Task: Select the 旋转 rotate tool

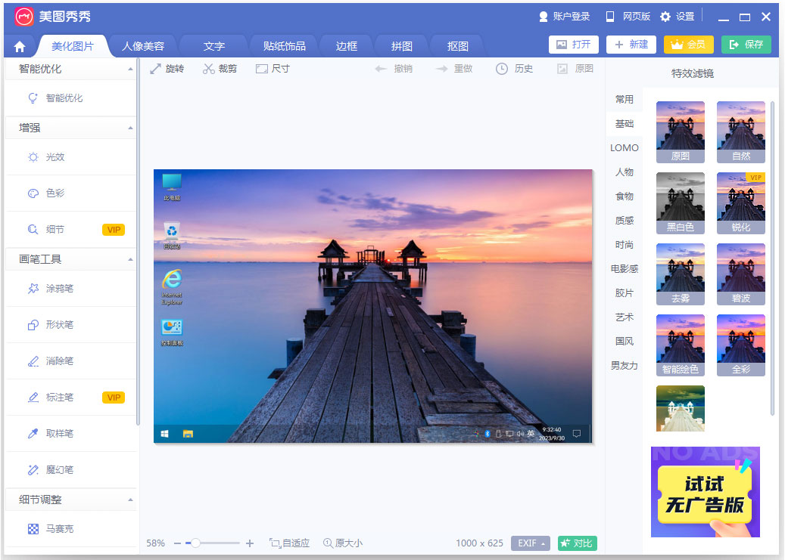Action: pyautogui.click(x=167, y=68)
